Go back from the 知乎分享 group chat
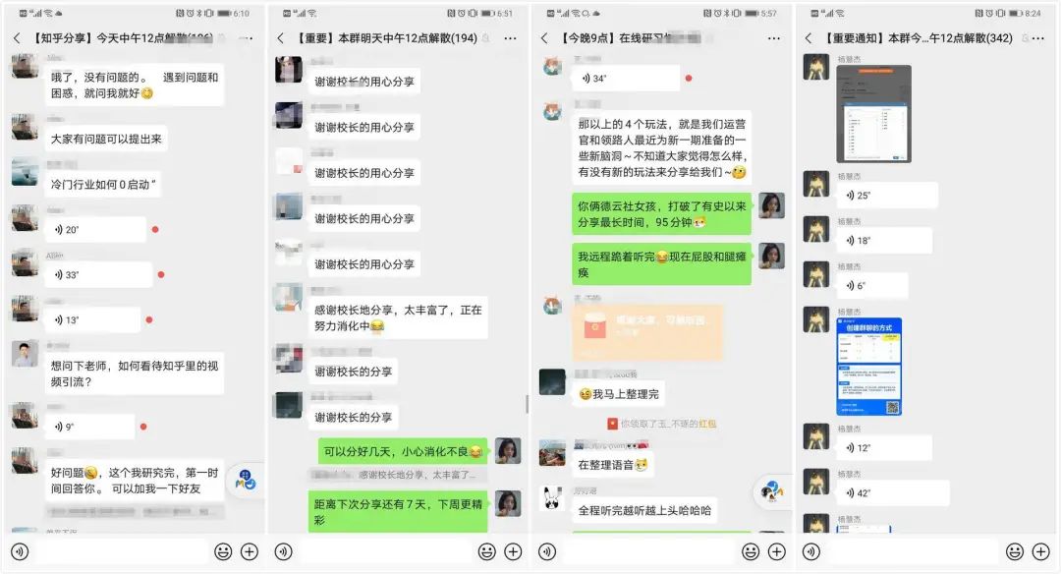The image size is (1061, 574). point(17,38)
